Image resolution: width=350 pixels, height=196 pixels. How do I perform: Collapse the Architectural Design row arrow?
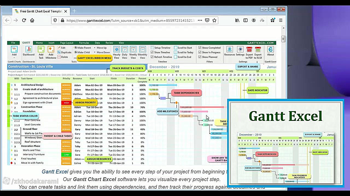click(12, 85)
